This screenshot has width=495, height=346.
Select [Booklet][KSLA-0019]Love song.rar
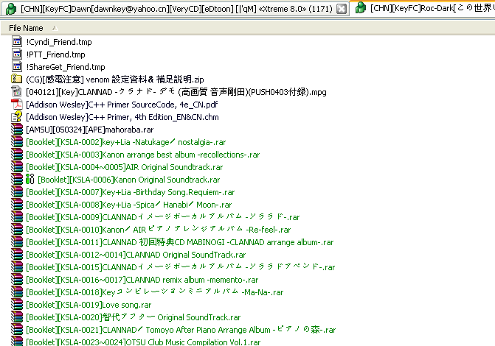point(89,305)
